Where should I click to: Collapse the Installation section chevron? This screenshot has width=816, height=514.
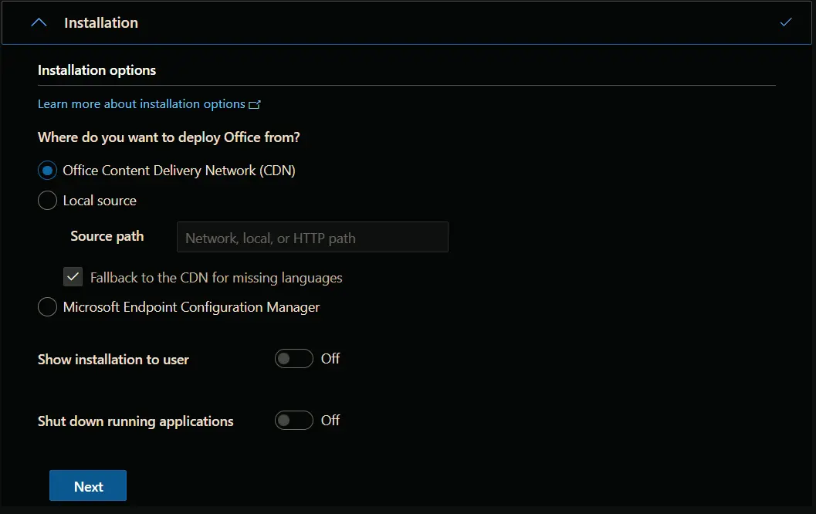coord(39,23)
